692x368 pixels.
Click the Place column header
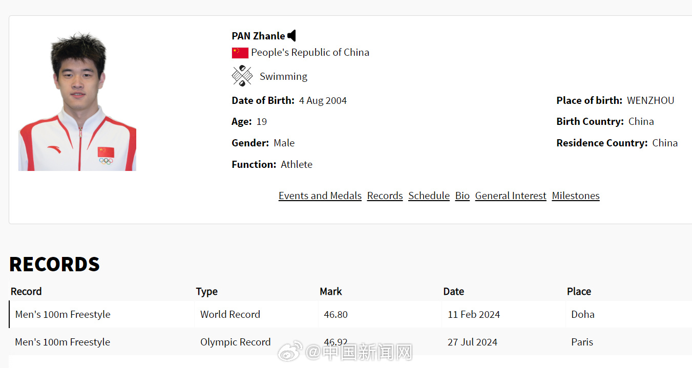click(x=579, y=291)
